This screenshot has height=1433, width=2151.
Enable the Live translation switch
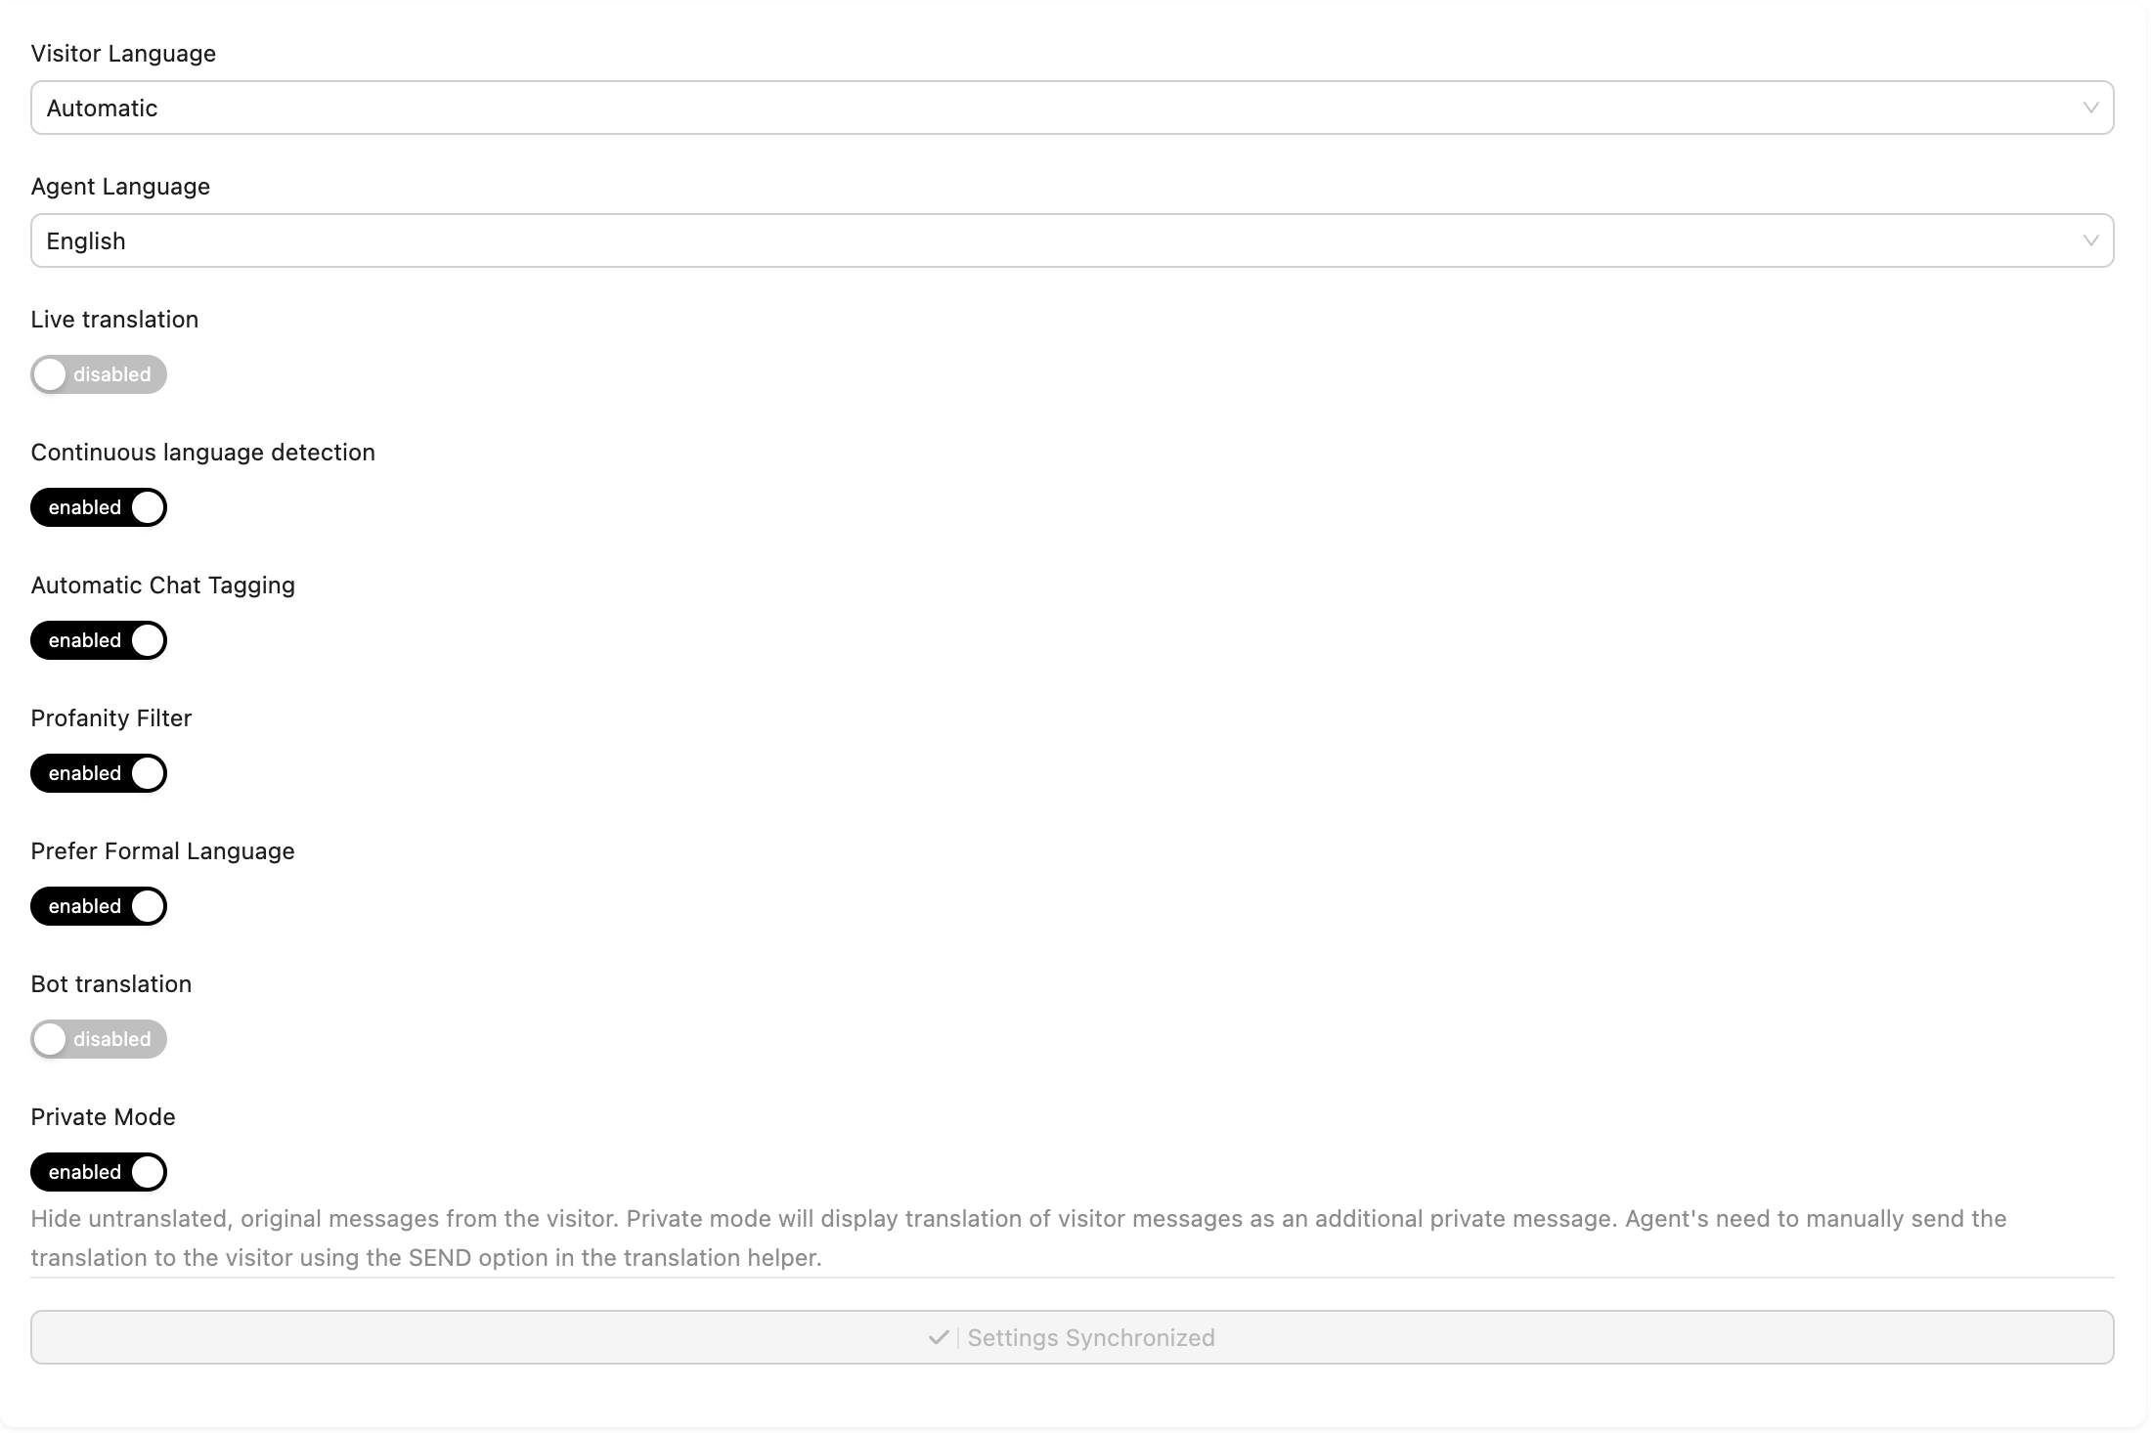point(99,374)
